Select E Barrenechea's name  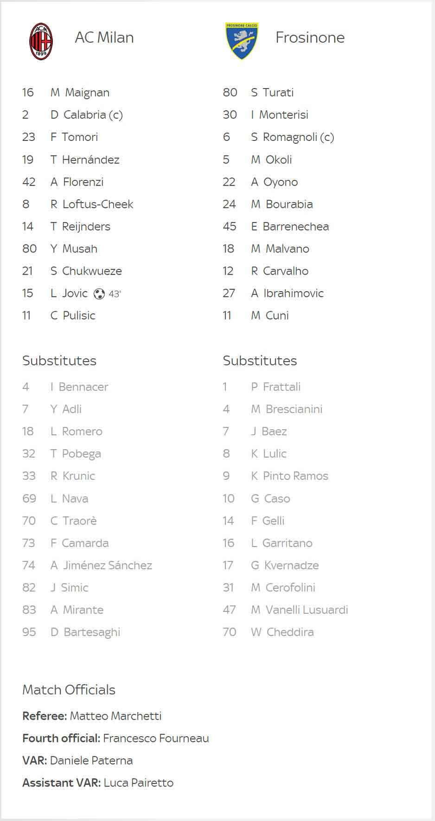[x=290, y=227]
